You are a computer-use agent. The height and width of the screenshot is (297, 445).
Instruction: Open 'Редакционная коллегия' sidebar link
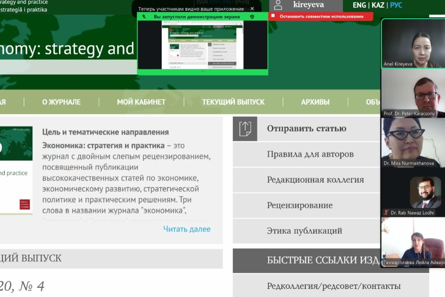pos(315,180)
